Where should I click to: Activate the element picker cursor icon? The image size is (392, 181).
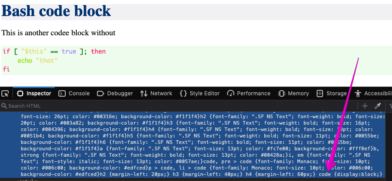pos(5,93)
